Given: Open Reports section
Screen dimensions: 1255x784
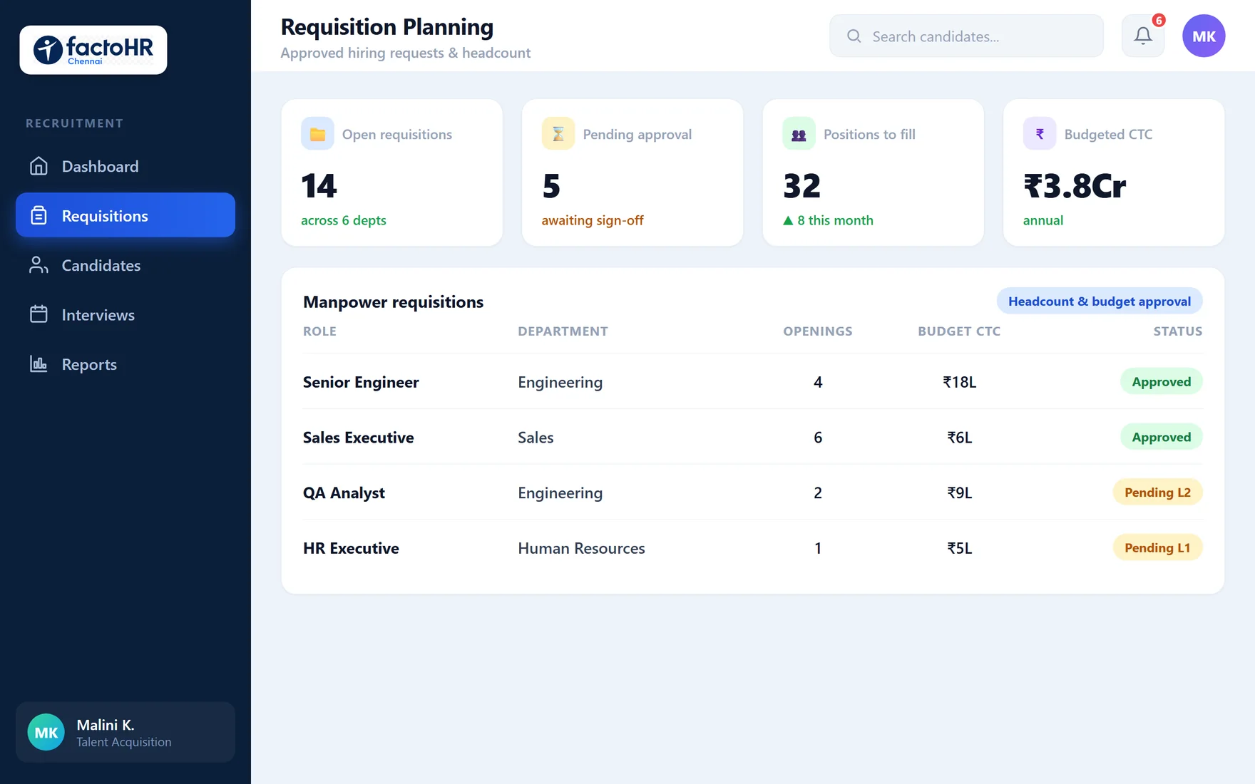Looking at the screenshot, I should (x=125, y=364).
